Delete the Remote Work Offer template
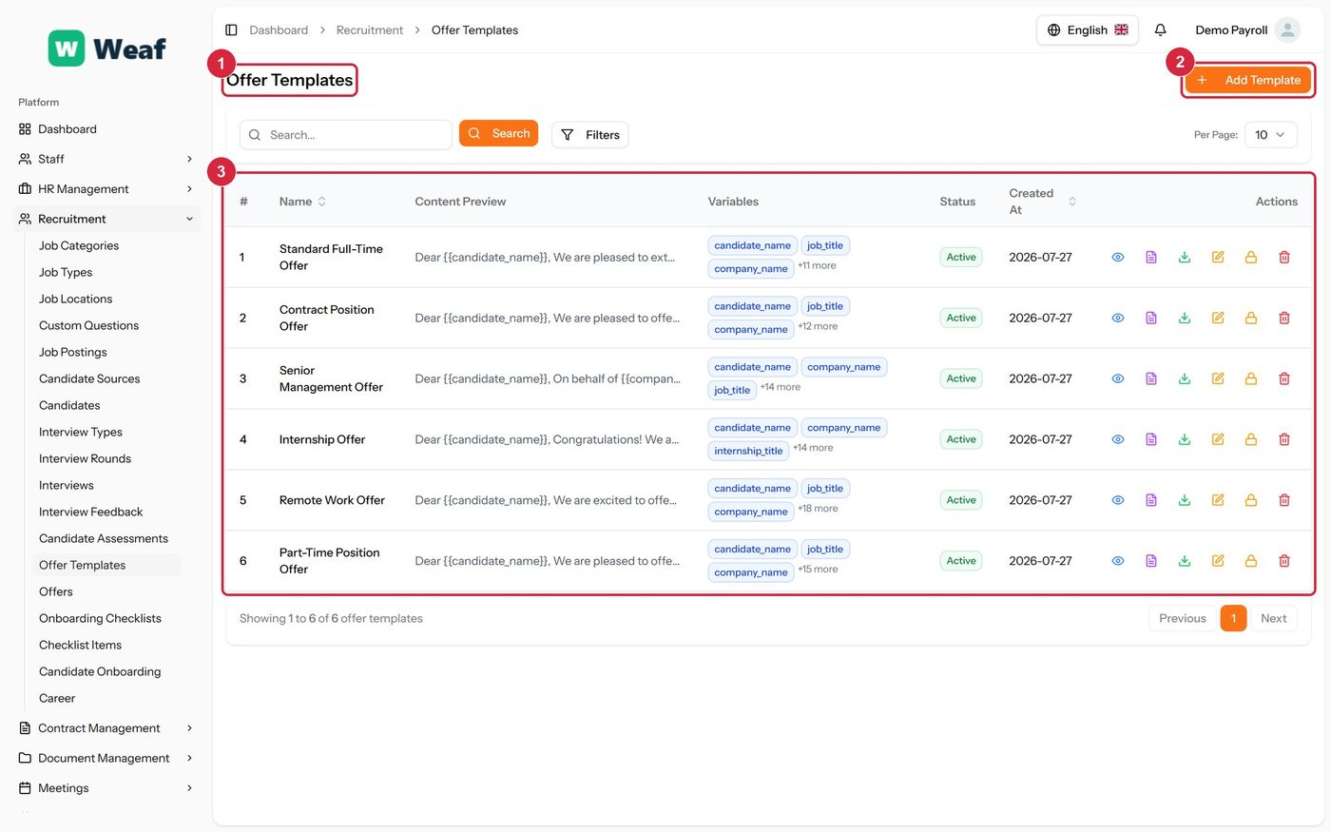The image size is (1331, 832). coord(1284,501)
